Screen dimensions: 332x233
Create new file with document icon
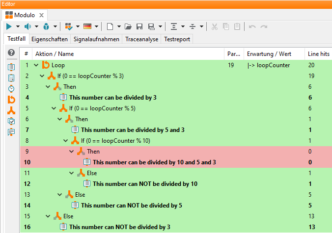(x=110, y=26)
